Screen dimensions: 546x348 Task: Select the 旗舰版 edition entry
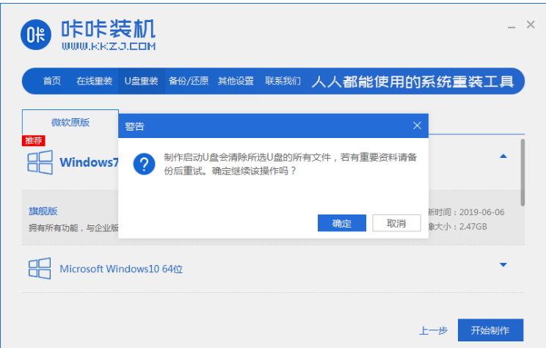(x=43, y=211)
